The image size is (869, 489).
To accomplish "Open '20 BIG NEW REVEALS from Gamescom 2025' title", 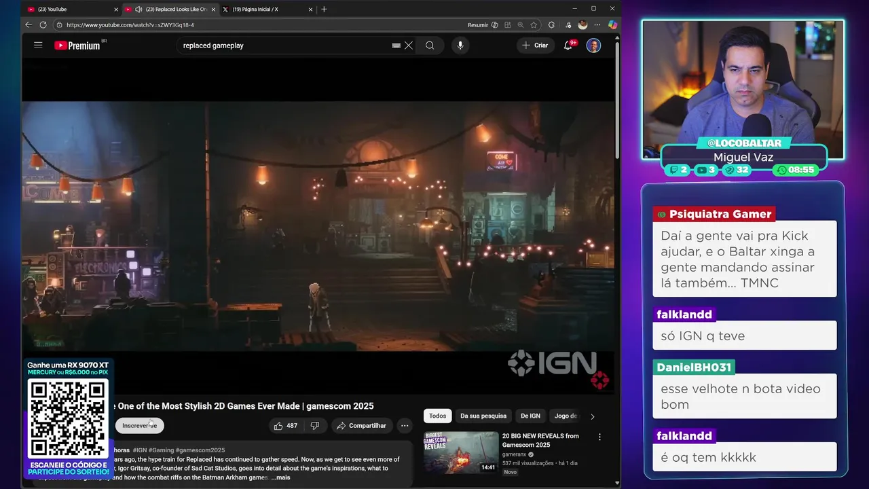I will (x=540, y=440).
